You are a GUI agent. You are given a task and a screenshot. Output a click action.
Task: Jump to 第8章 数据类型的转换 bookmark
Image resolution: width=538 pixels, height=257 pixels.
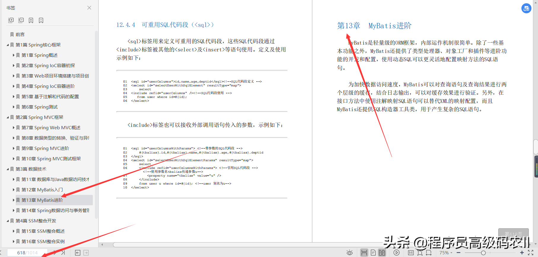coord(55,138)
